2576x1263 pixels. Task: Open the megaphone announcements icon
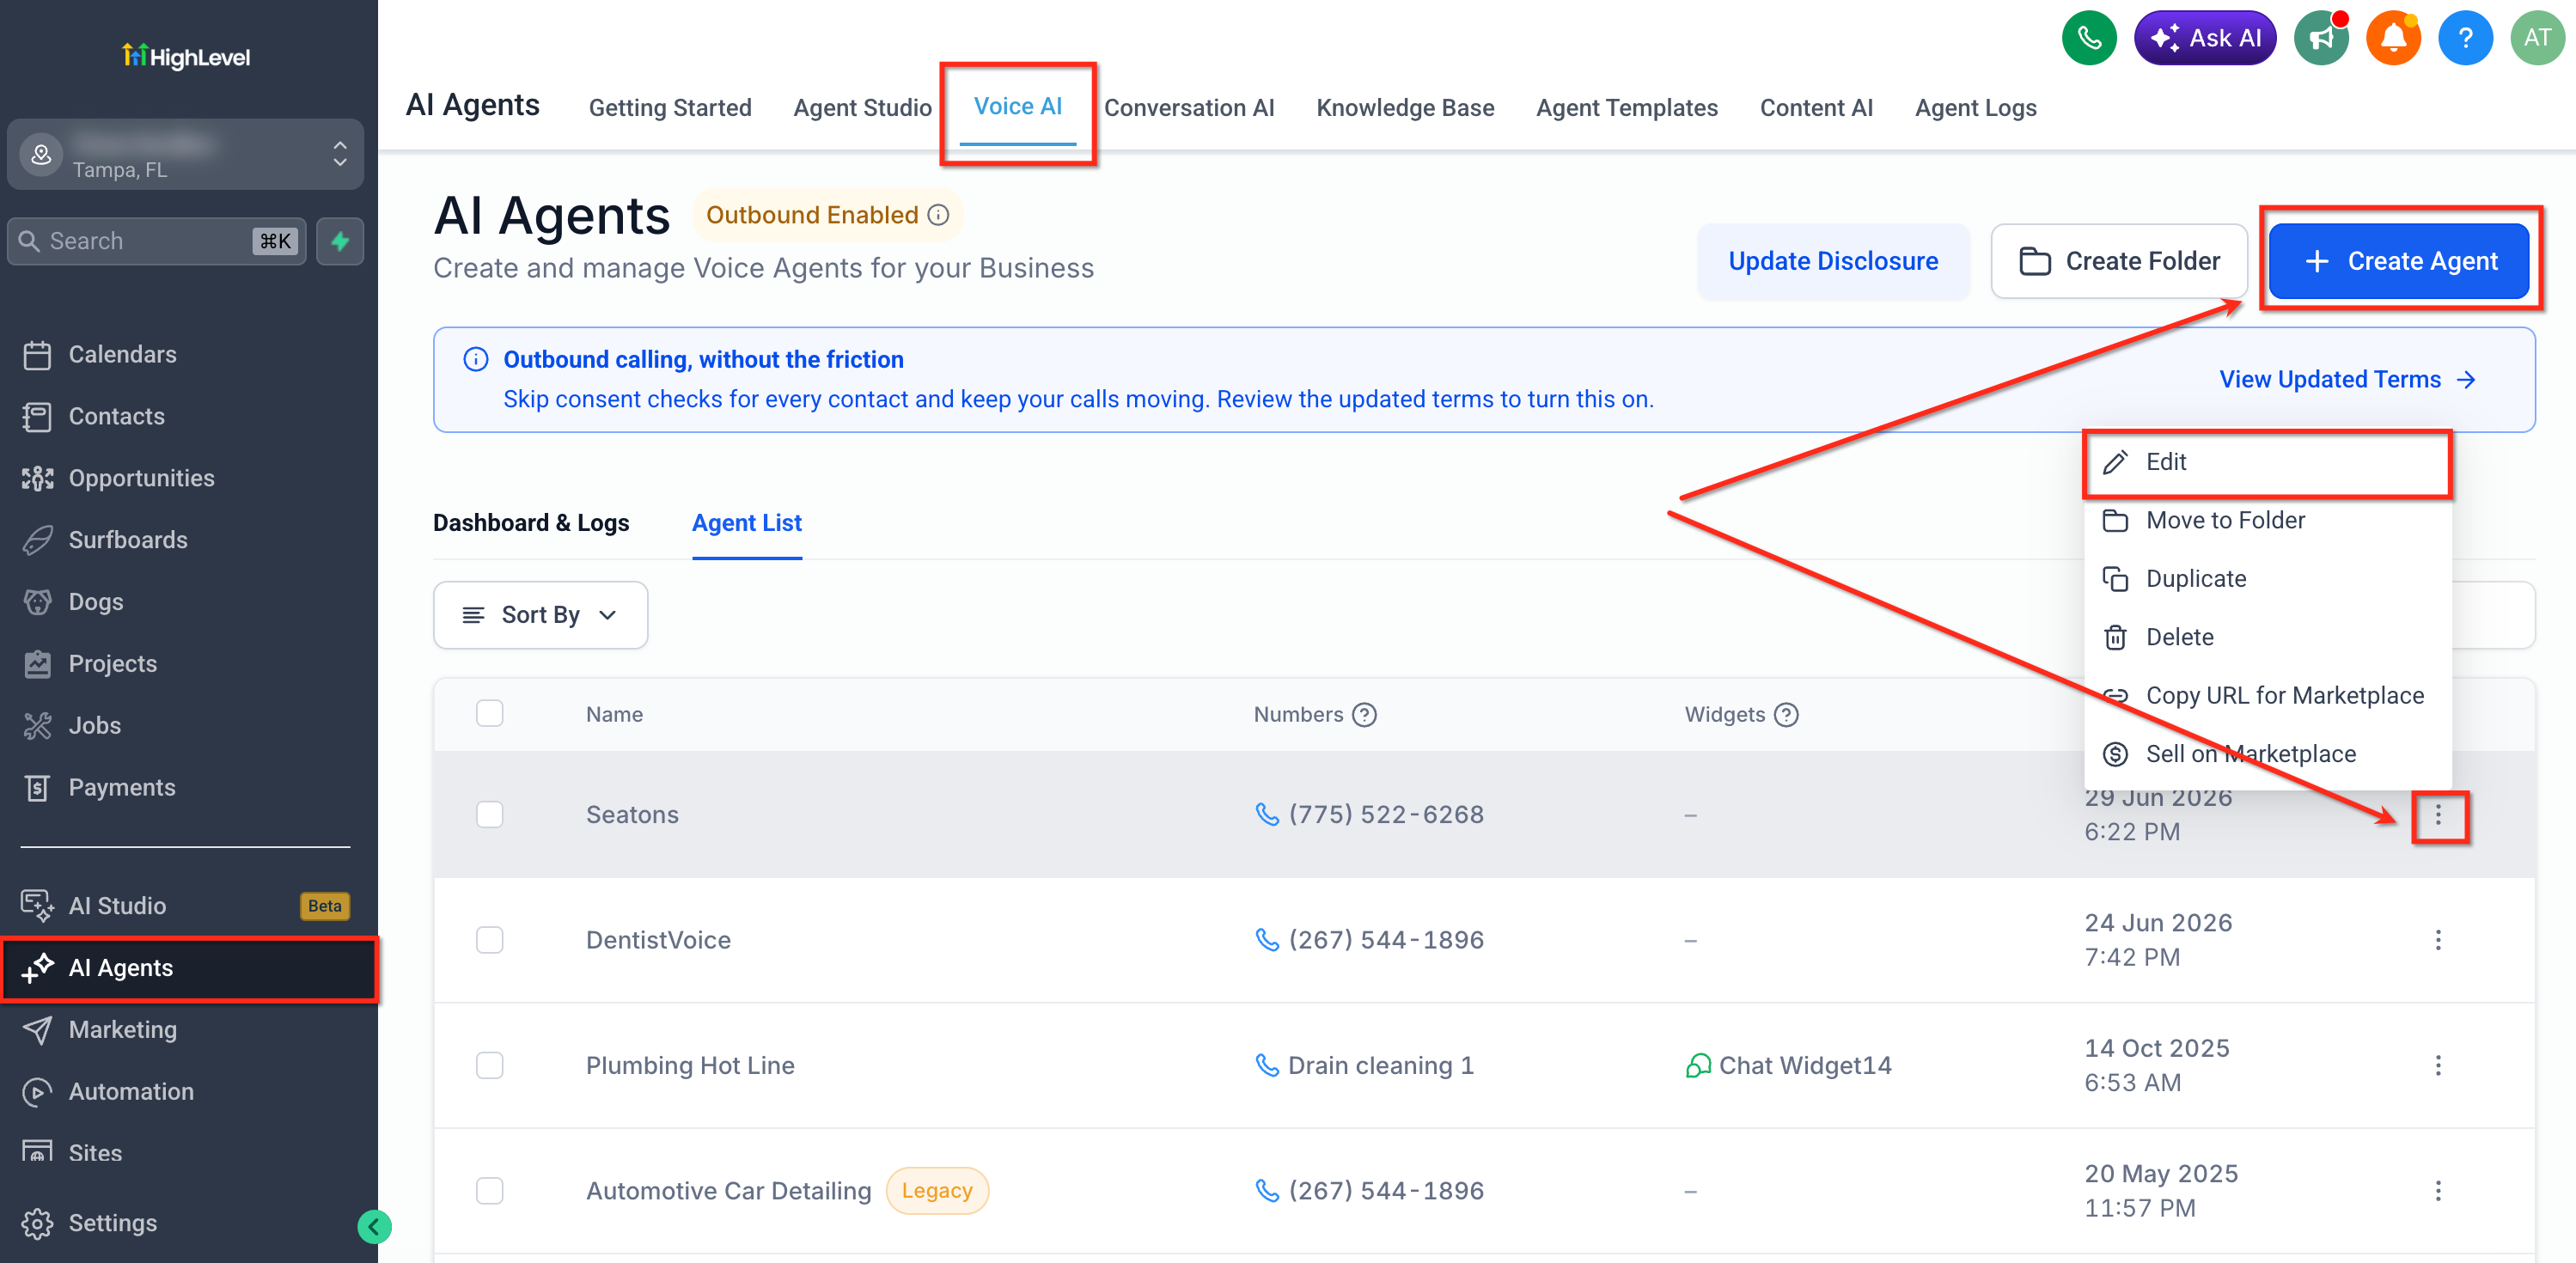(2321, 38)
